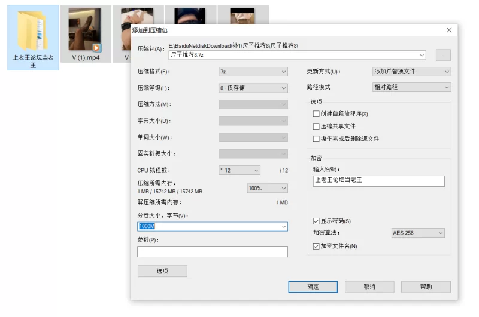
Task: Expand the archive name history dropdown
Action: pos(422,56)
